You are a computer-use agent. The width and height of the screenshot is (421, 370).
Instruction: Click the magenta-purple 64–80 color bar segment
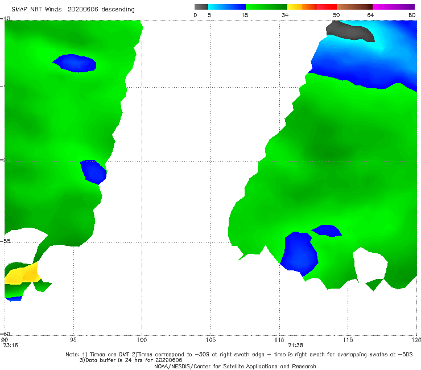point(394,7)
